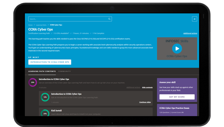Open Additional actions in the blue header
The image size is (224, 127).
click(190, 33)
